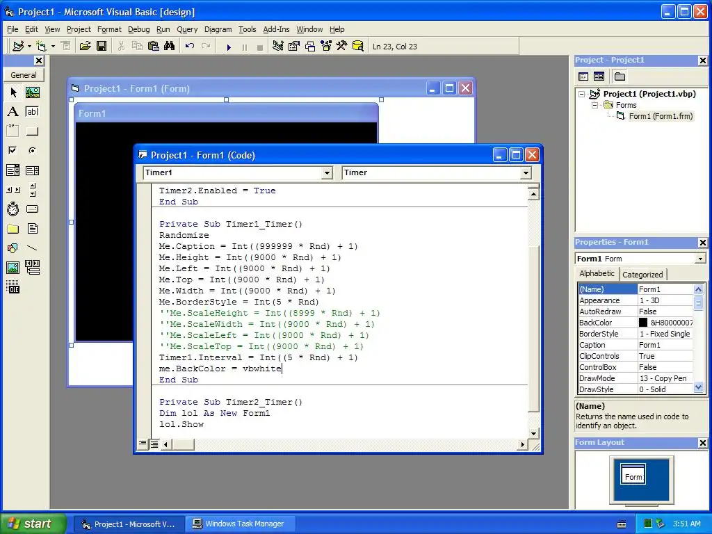
Task: Open Properties Window from toolbar
Action: 294,47
